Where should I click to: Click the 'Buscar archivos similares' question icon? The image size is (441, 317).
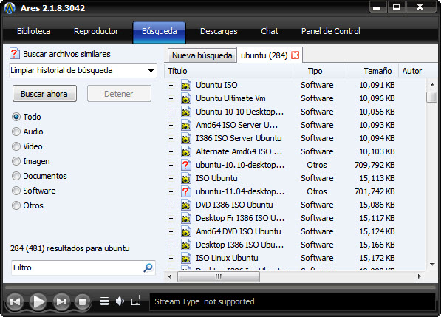(x=15, y=53)
